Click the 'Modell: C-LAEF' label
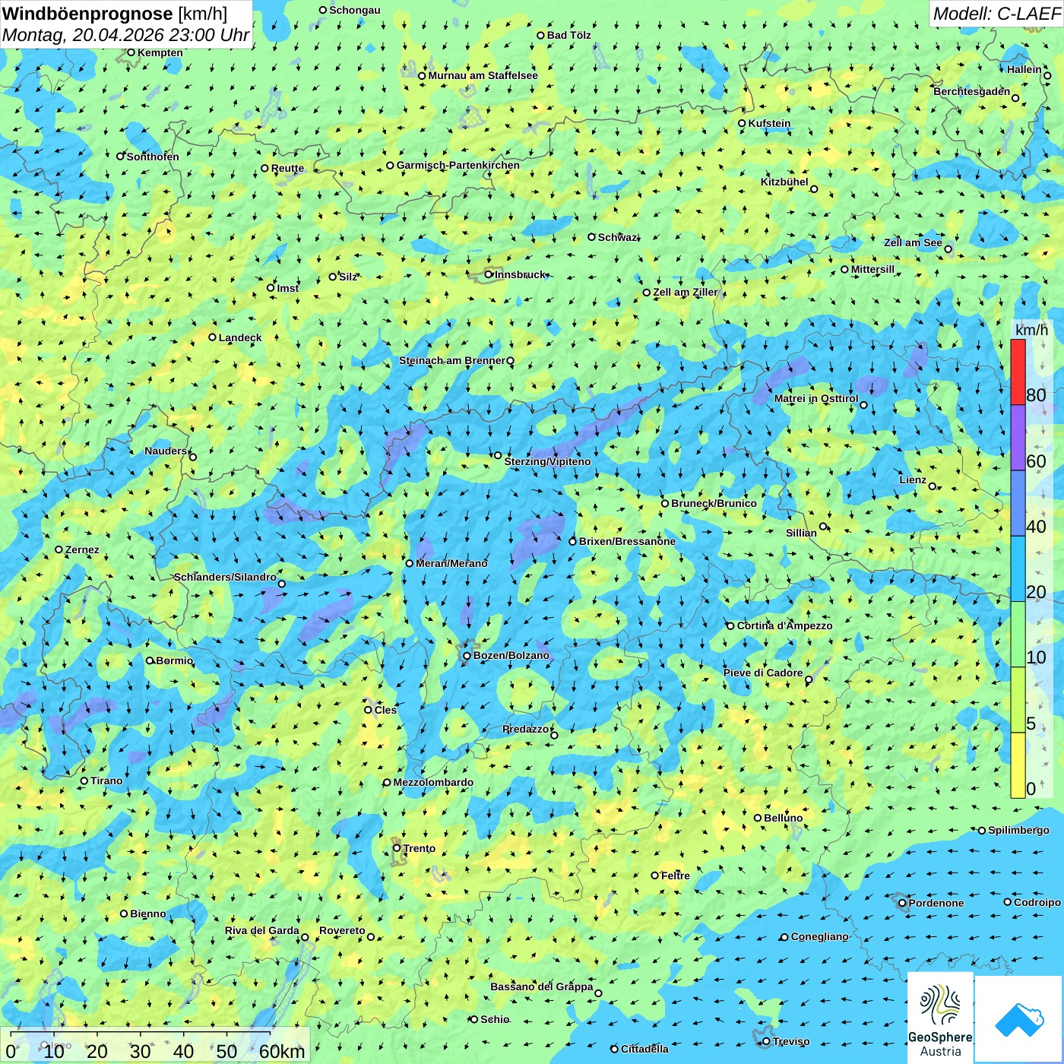The height and width of the screenshot is (1064, 1064). (996, 14)
